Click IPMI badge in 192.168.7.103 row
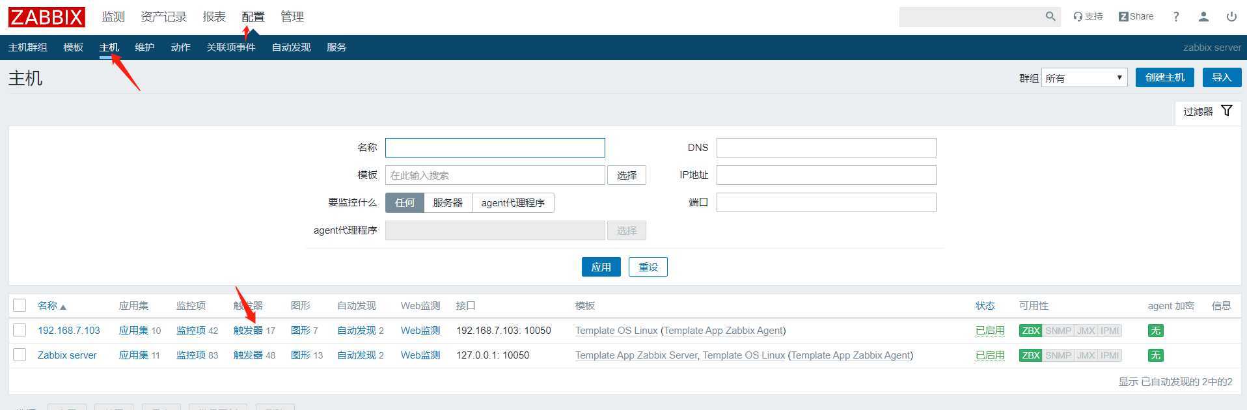Viewport: 1247px width, 410px height. click(x=1110, y=331)
